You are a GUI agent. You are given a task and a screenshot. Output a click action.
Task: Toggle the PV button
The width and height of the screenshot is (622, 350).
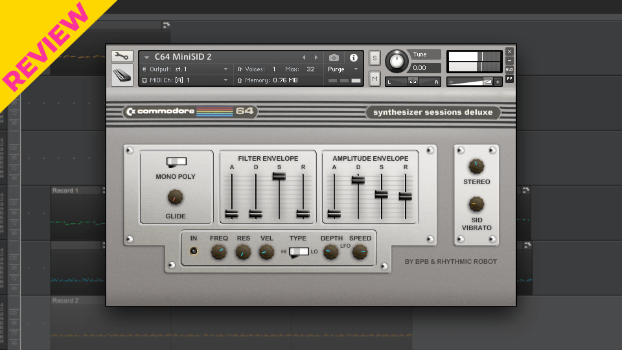click(510, 78)
